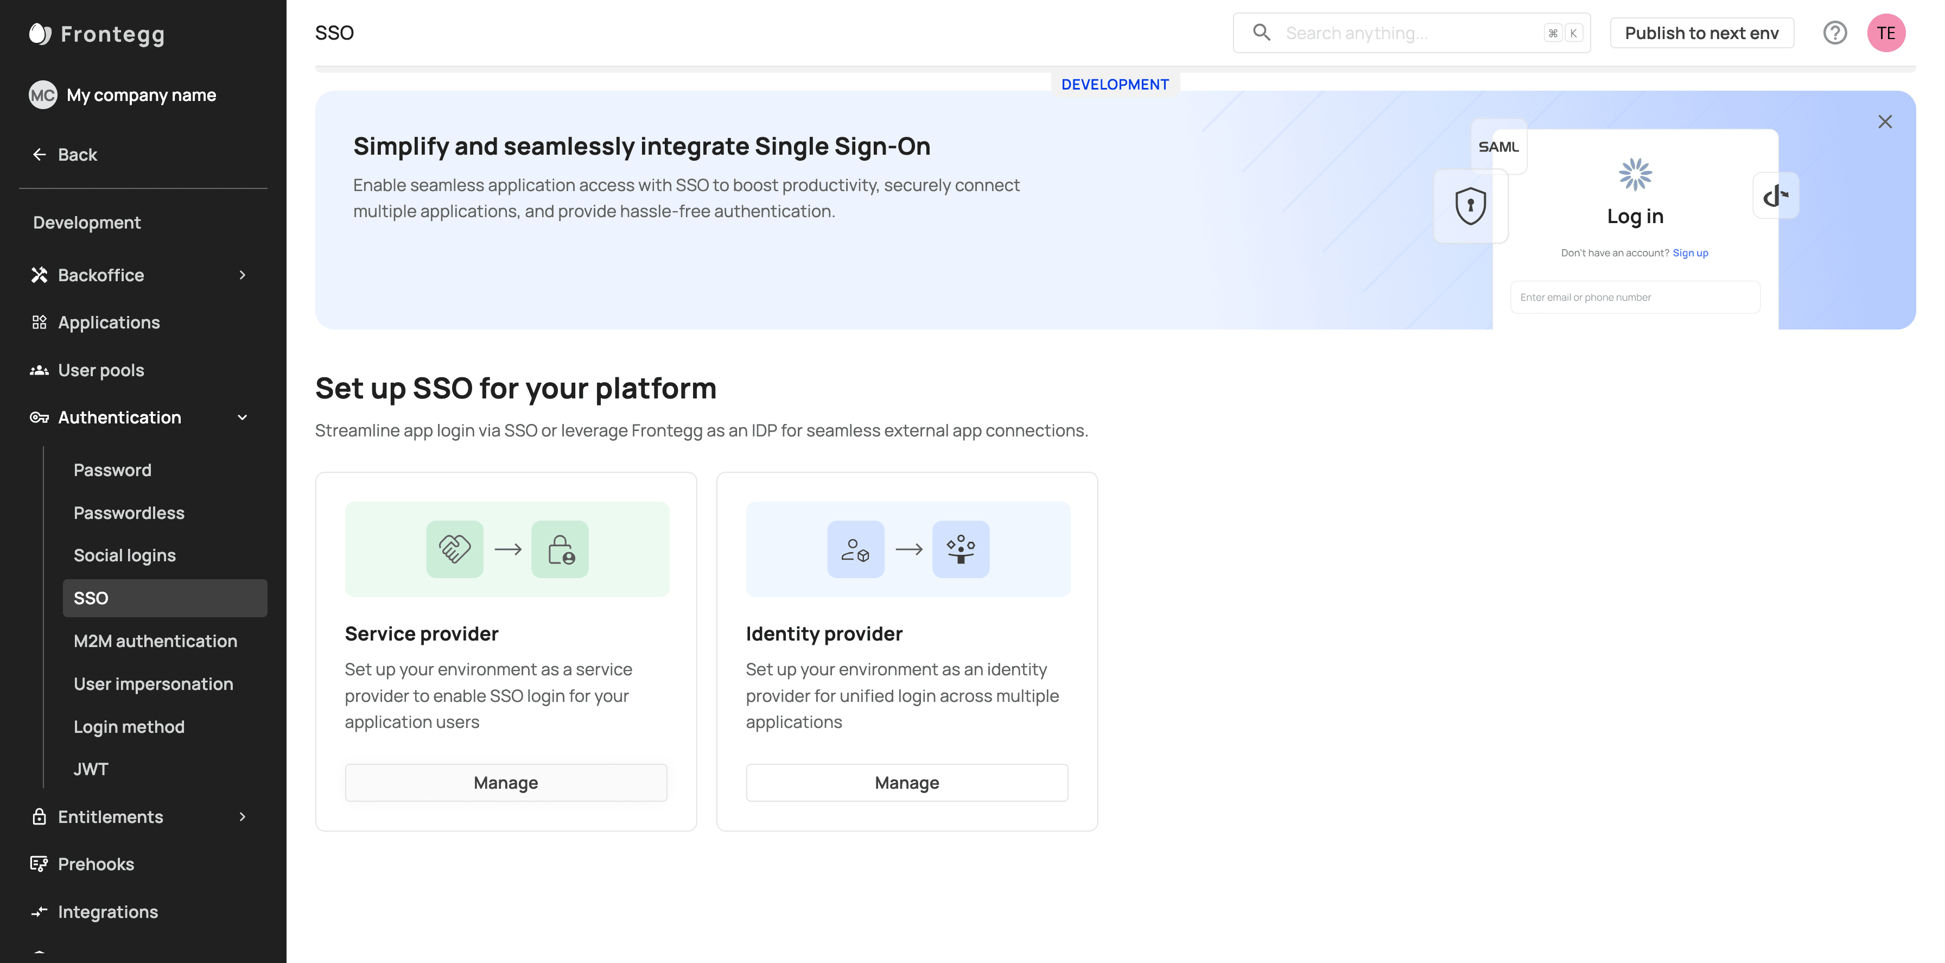Screen dimensions: 1945x963
Task: Click the Frontegg logo icon
Action: pyautogui.click(x=40, y=34)
